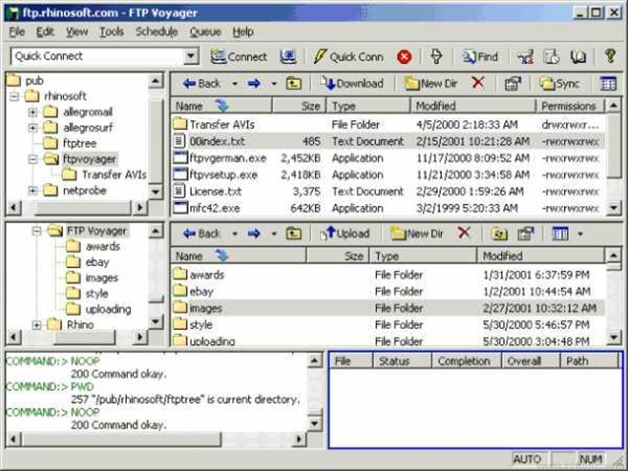
Task: Create New Dir on remote server
Action: [431, 84]
